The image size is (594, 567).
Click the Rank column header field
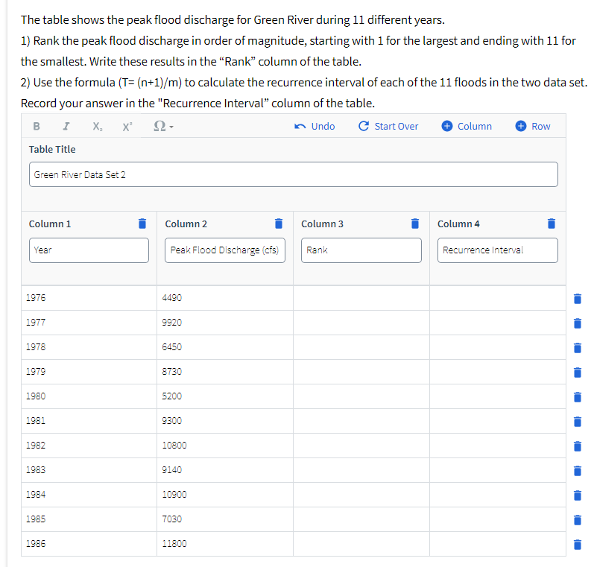click(x=361, y=250)
